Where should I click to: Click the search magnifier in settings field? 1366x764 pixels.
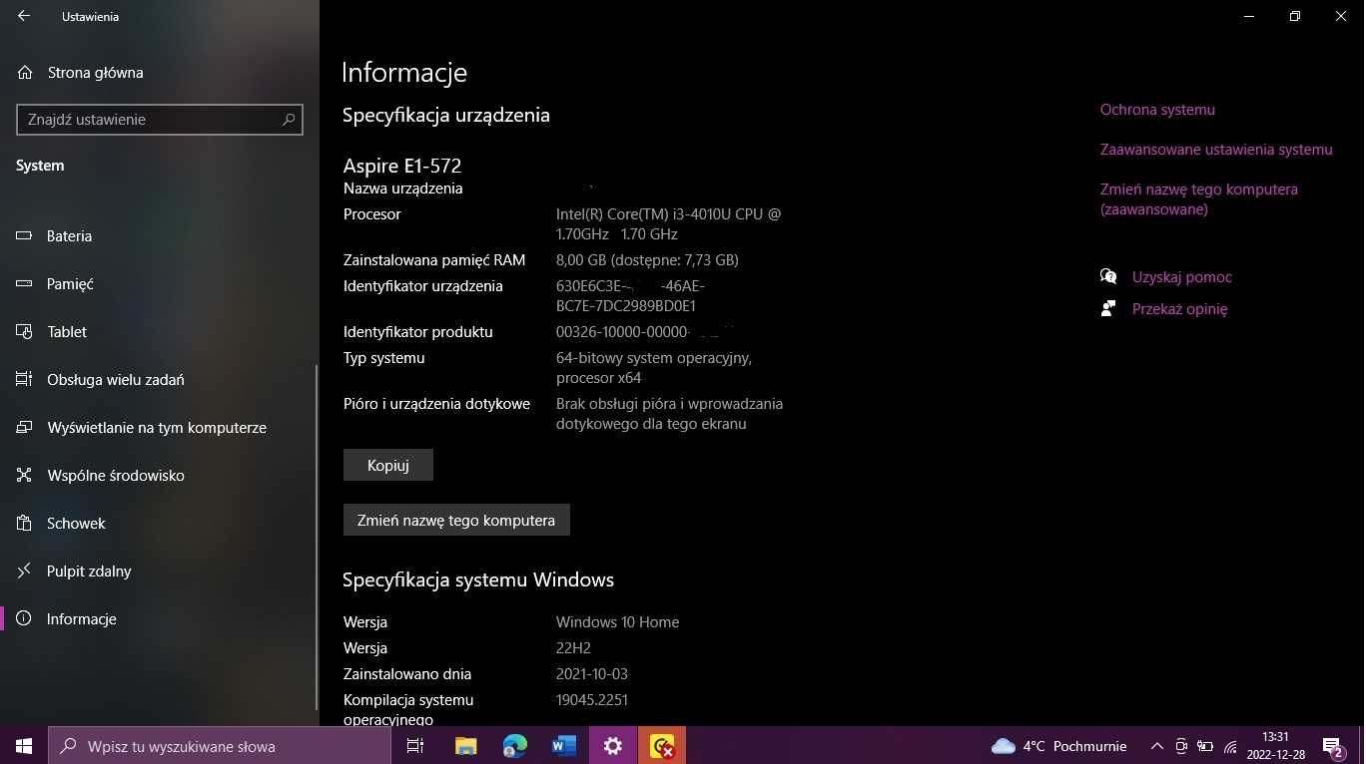click(x=289, y=119)
